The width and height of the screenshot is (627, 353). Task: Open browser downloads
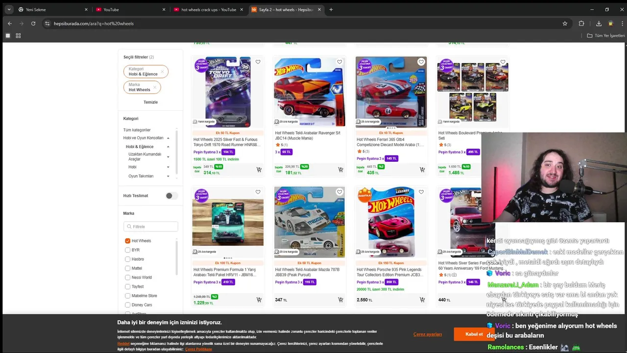pyautogui.click(x=599, y=24)
